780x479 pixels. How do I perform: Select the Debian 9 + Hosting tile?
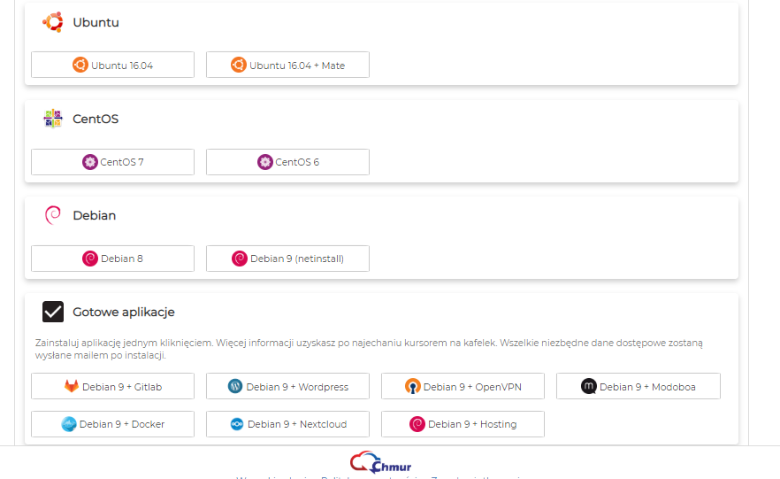pyautogui.click(x=463, y=424)
